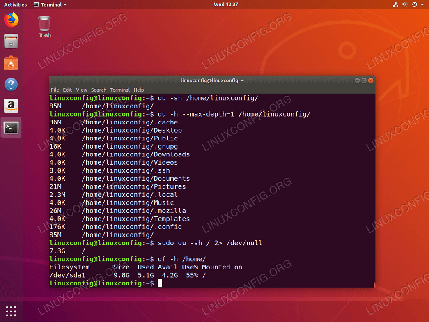Click the '4.2G' available value

pyautogui.click(x=170, y=275)
